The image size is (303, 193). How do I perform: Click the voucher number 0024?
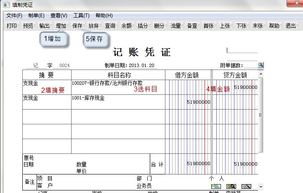point(64,65)
